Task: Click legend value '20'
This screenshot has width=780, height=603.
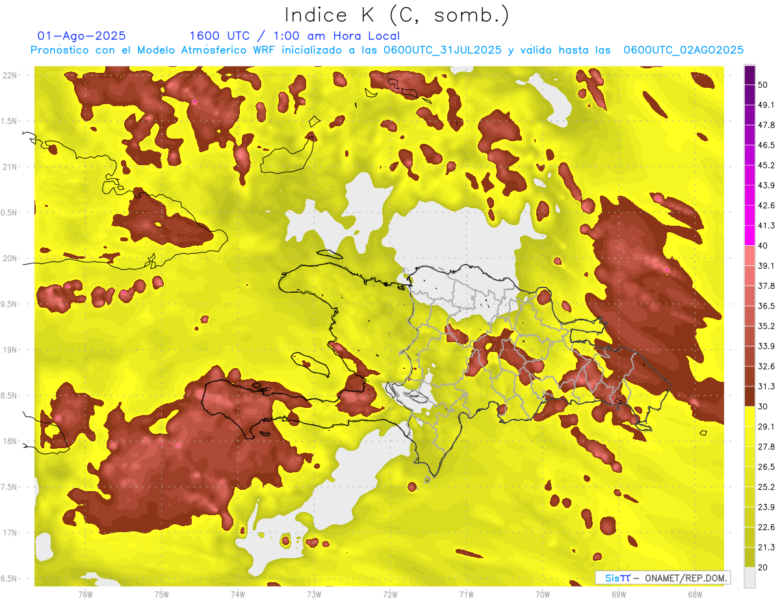Action: 762,568
